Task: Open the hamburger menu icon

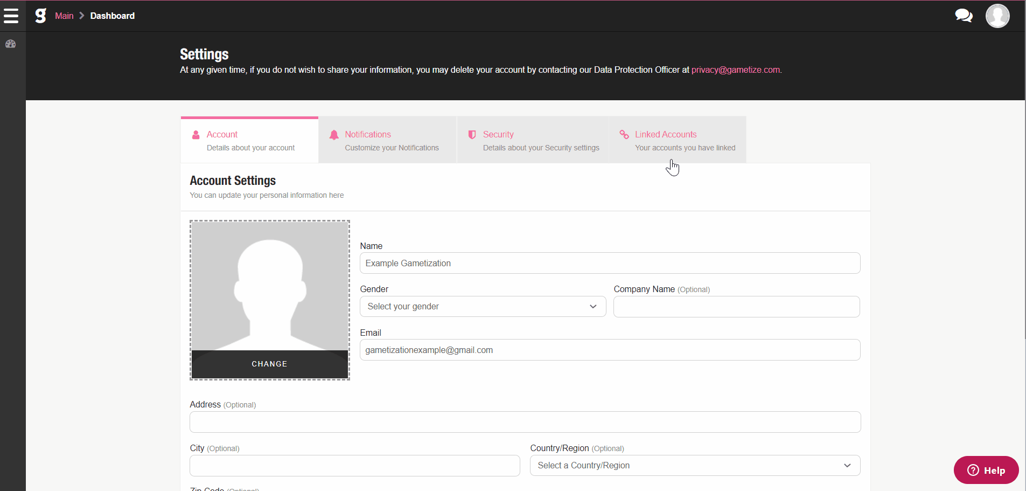Action: (11, 16)
